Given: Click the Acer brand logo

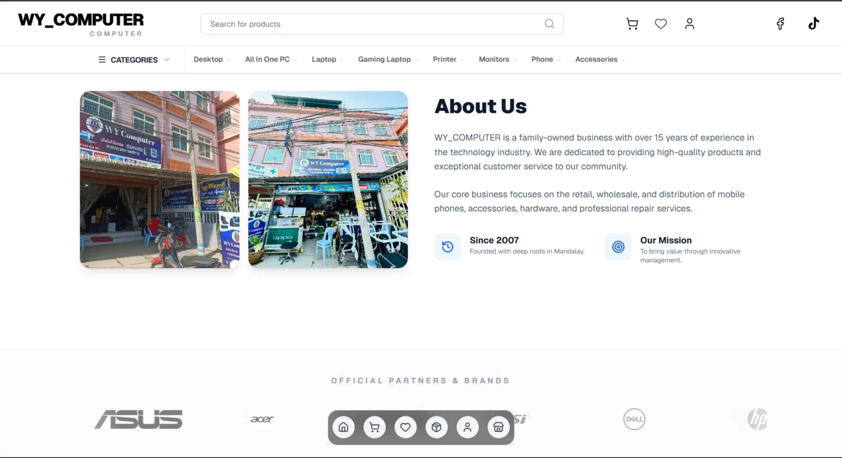Looking at the screenshot, I should click(x=262, y=419).
